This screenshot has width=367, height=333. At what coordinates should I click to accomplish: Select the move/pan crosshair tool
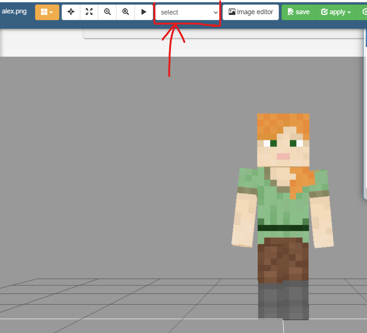(71, 12)
